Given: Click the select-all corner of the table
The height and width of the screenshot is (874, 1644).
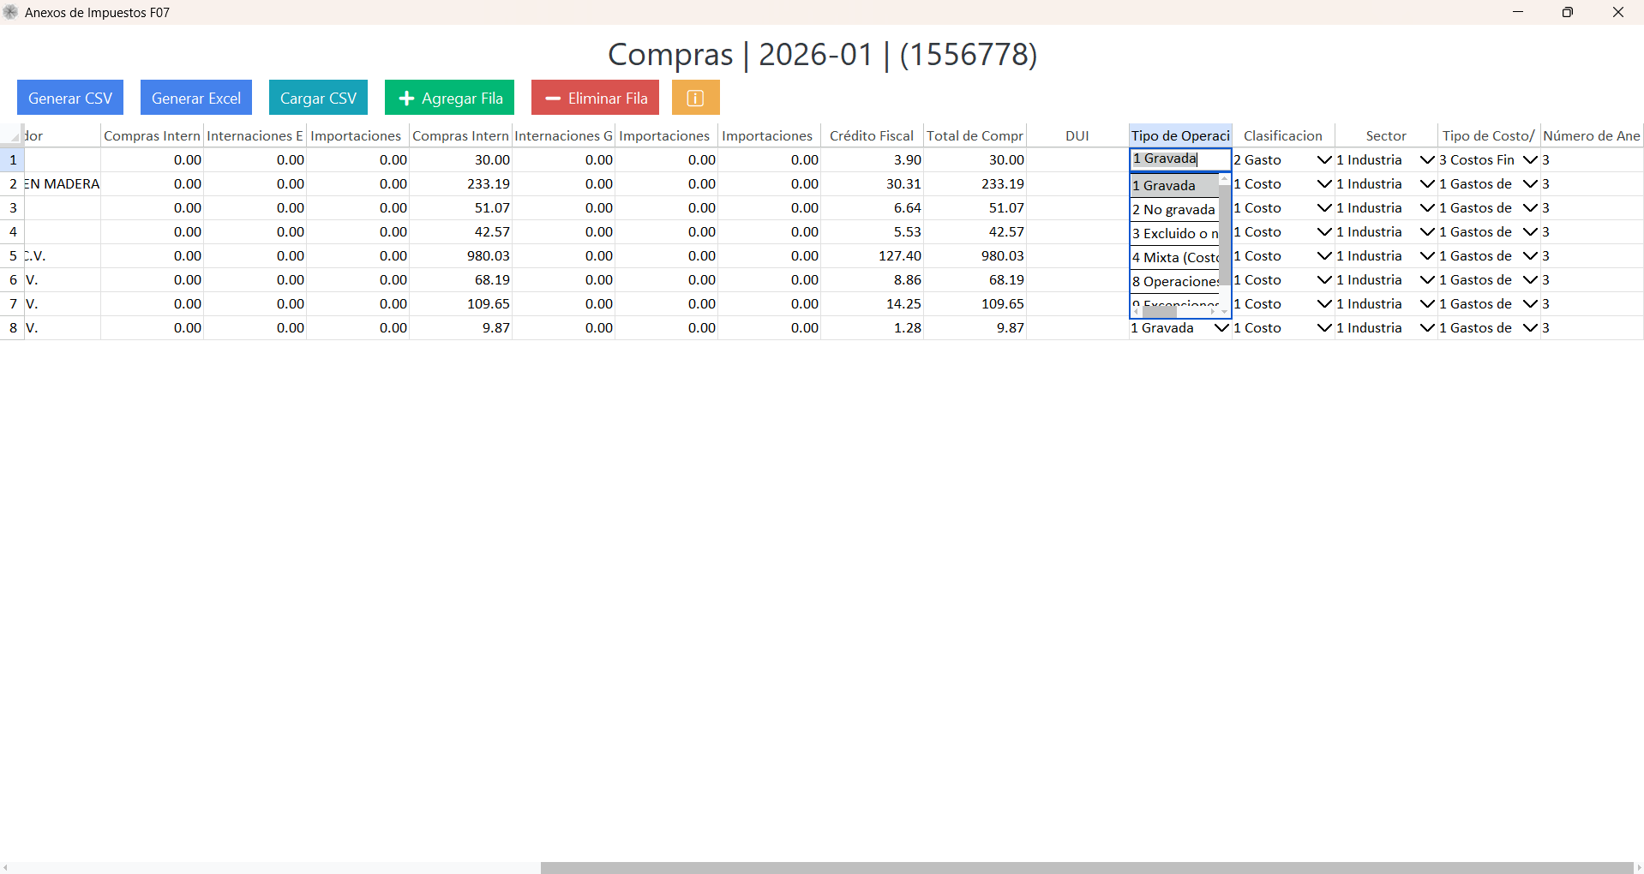Looking at the screenshot, I should coord(12,135).
